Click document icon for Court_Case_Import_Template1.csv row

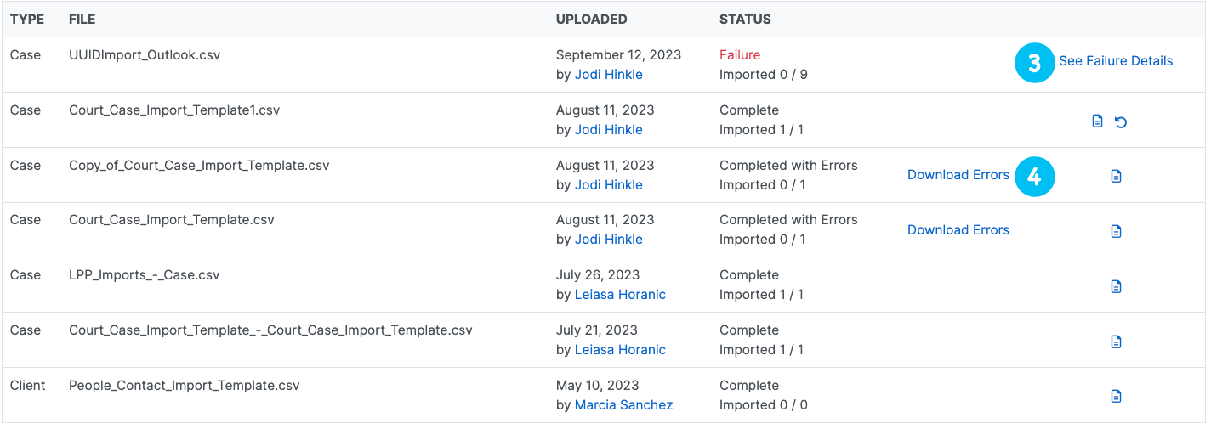(x=1097, y=121)
